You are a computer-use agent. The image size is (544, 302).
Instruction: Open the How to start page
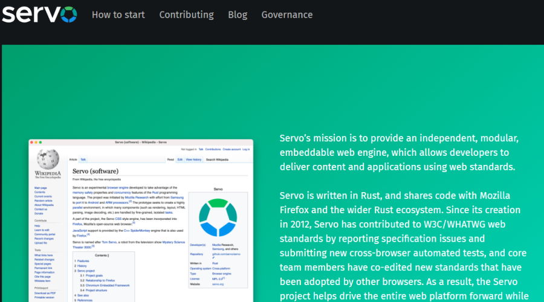[x=118, y=15]
